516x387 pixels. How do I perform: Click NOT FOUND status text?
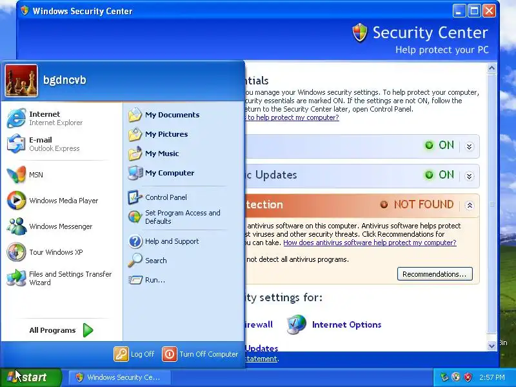(x=424, y=204)
